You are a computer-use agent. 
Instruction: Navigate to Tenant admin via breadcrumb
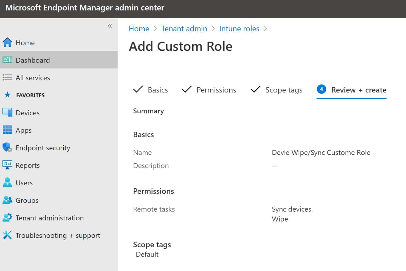tap(184, 28)
